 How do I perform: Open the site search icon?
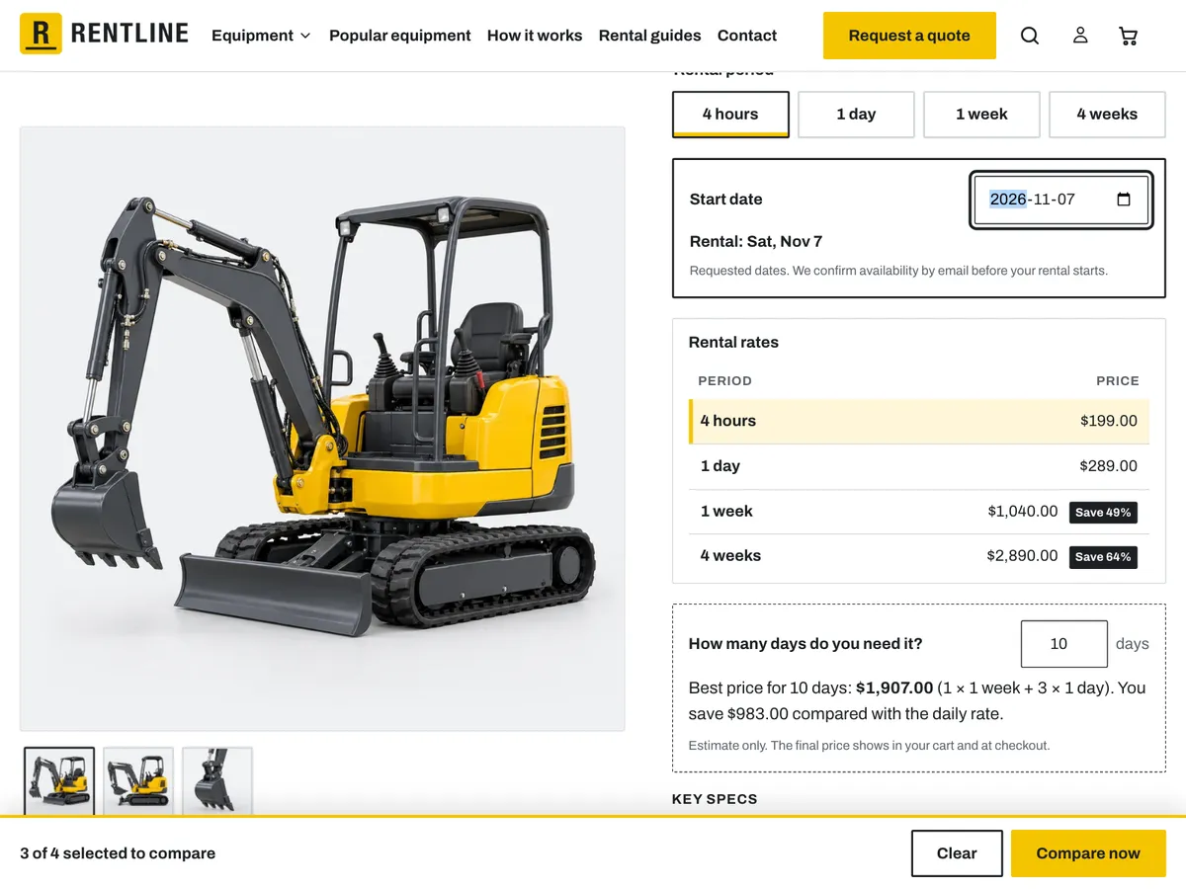1030,36
